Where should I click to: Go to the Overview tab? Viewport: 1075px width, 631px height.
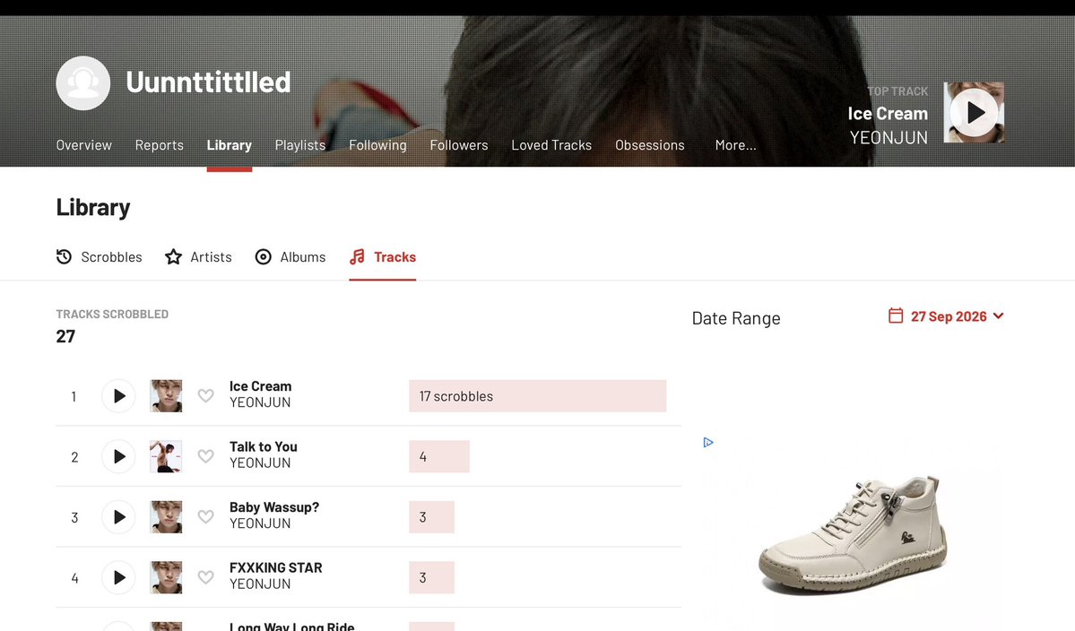point(83,145)
